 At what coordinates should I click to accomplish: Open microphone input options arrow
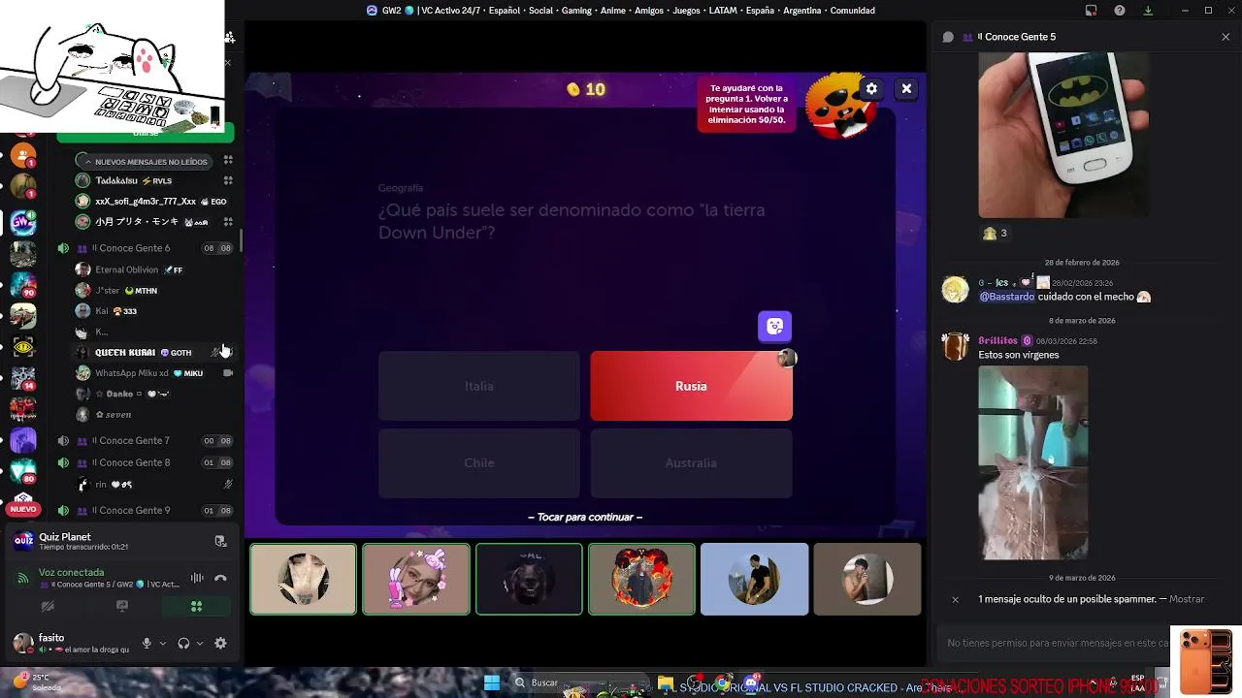[162, 643]
